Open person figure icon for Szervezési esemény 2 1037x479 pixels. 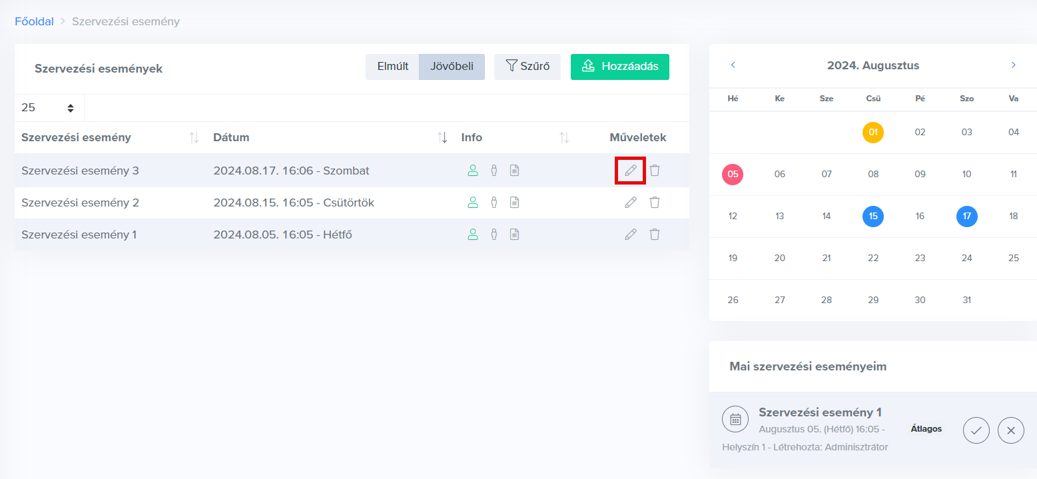(x=494, y=203)
